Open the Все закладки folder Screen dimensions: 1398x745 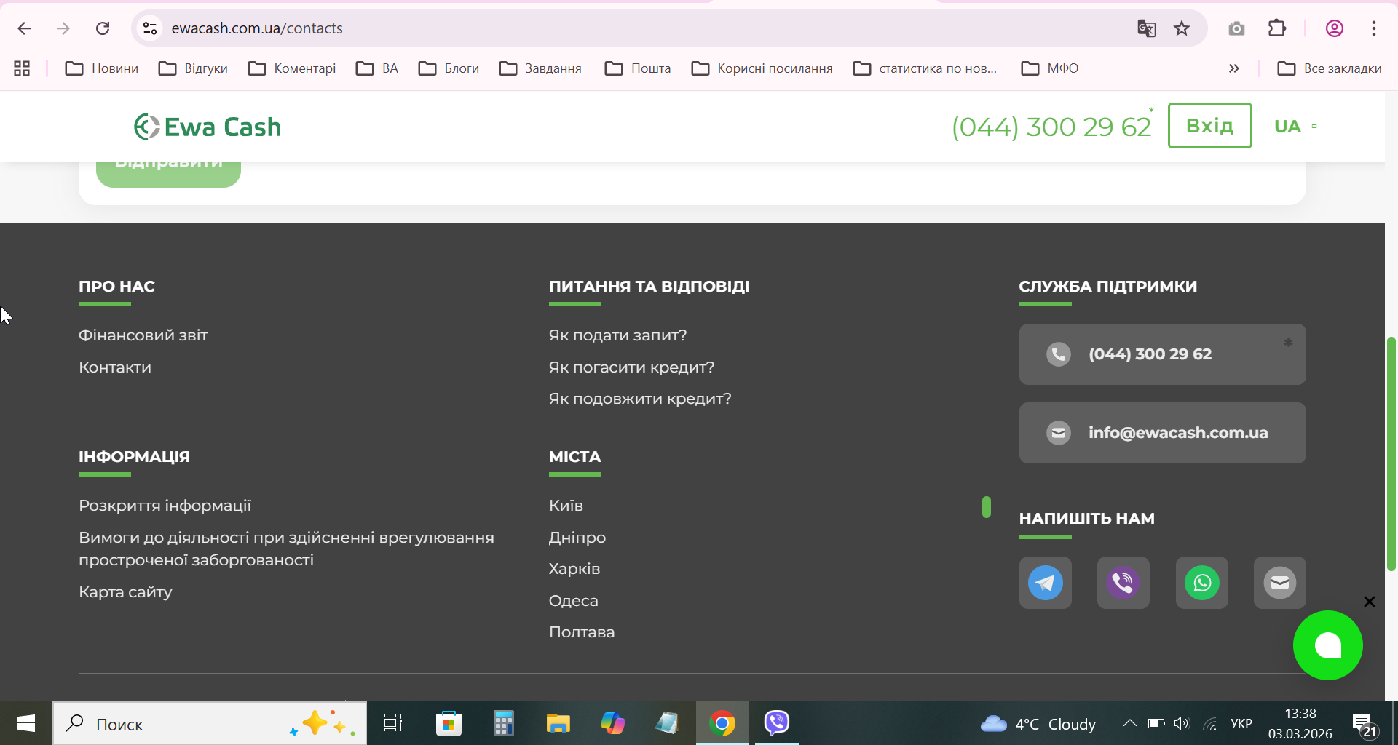tap(1330, 68)
